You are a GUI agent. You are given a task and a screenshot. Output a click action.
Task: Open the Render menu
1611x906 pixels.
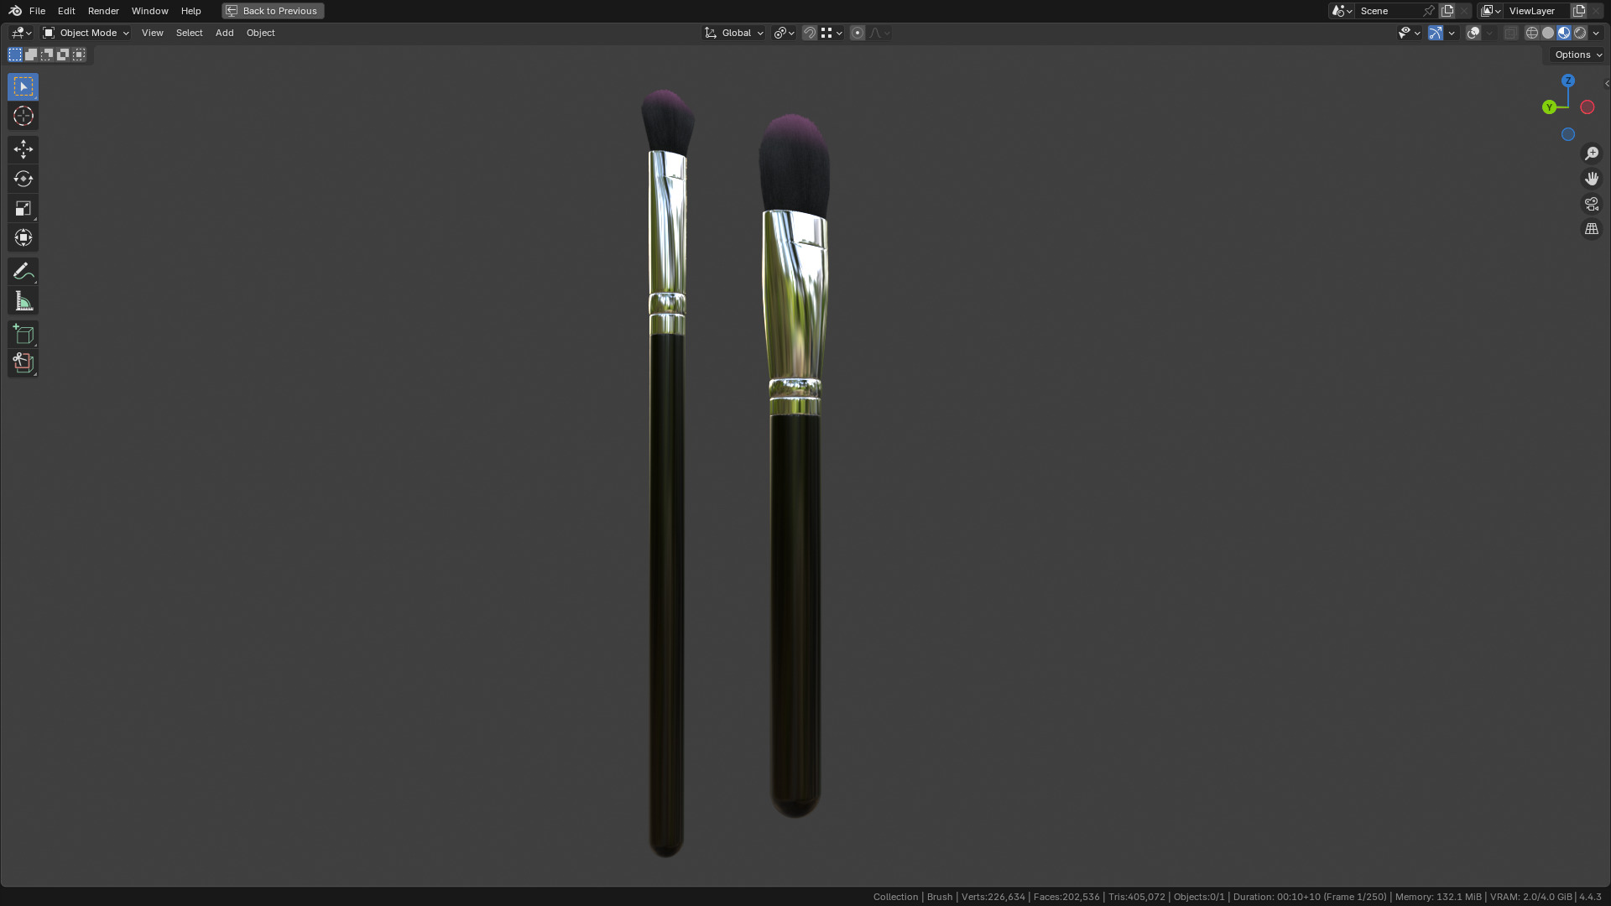tap(103, 11)
